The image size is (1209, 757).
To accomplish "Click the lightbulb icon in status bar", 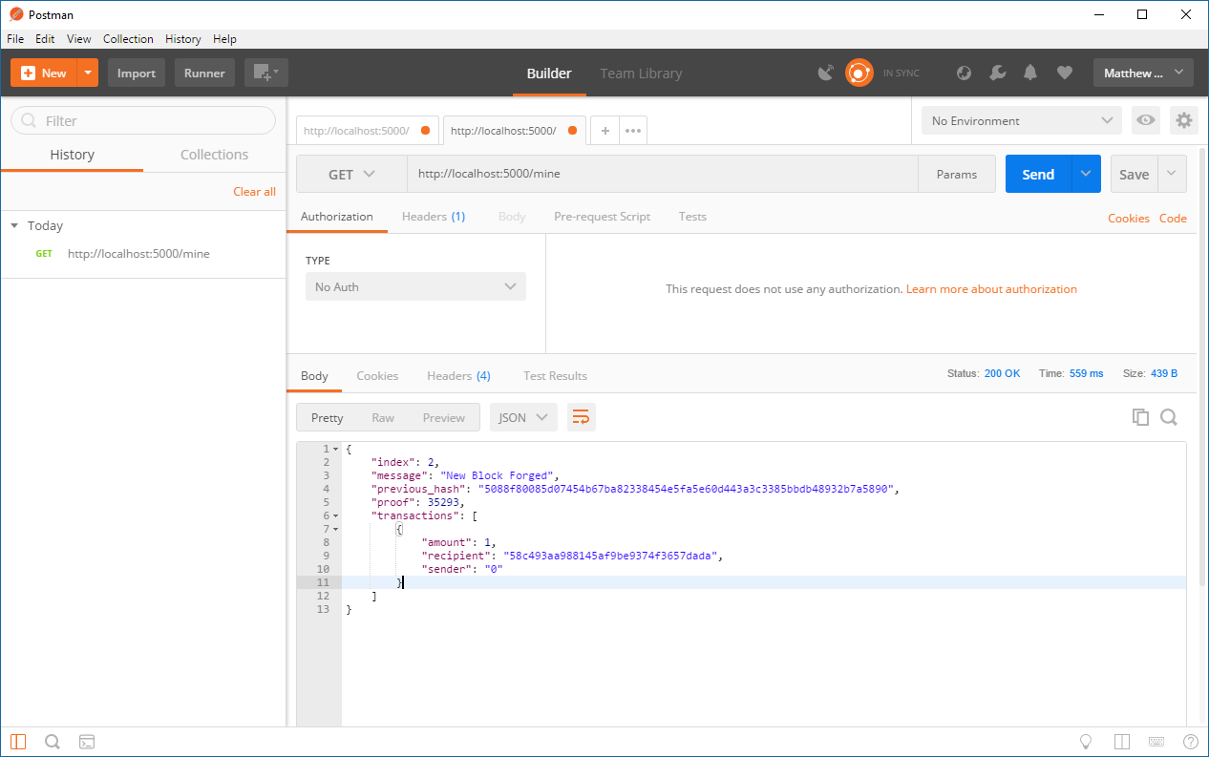I will coord(1086,742).
